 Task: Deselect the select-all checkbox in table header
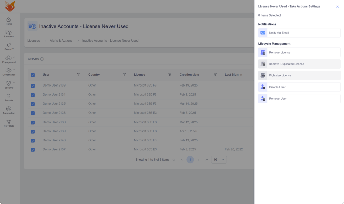pos(33,75)
